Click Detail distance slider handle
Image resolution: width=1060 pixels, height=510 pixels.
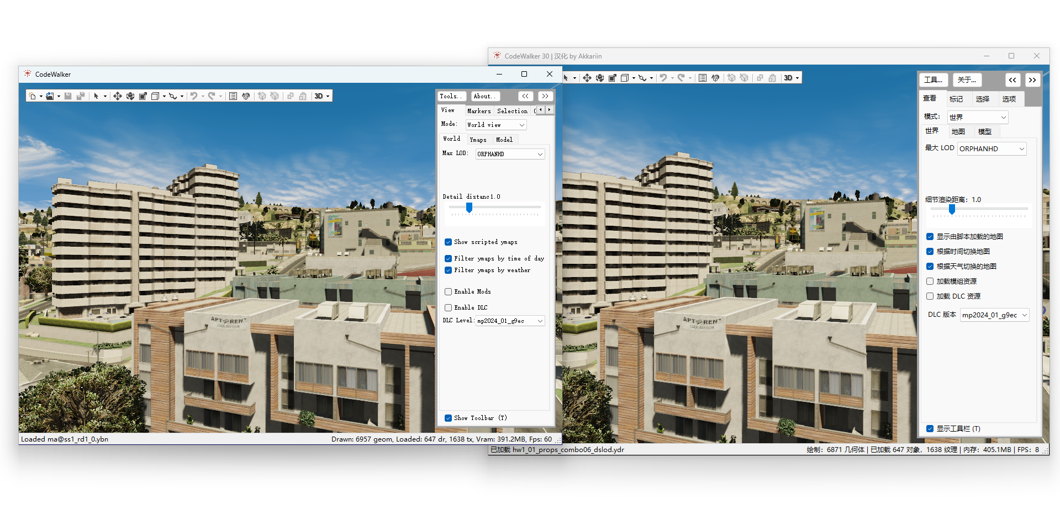[x=469, y=208]
